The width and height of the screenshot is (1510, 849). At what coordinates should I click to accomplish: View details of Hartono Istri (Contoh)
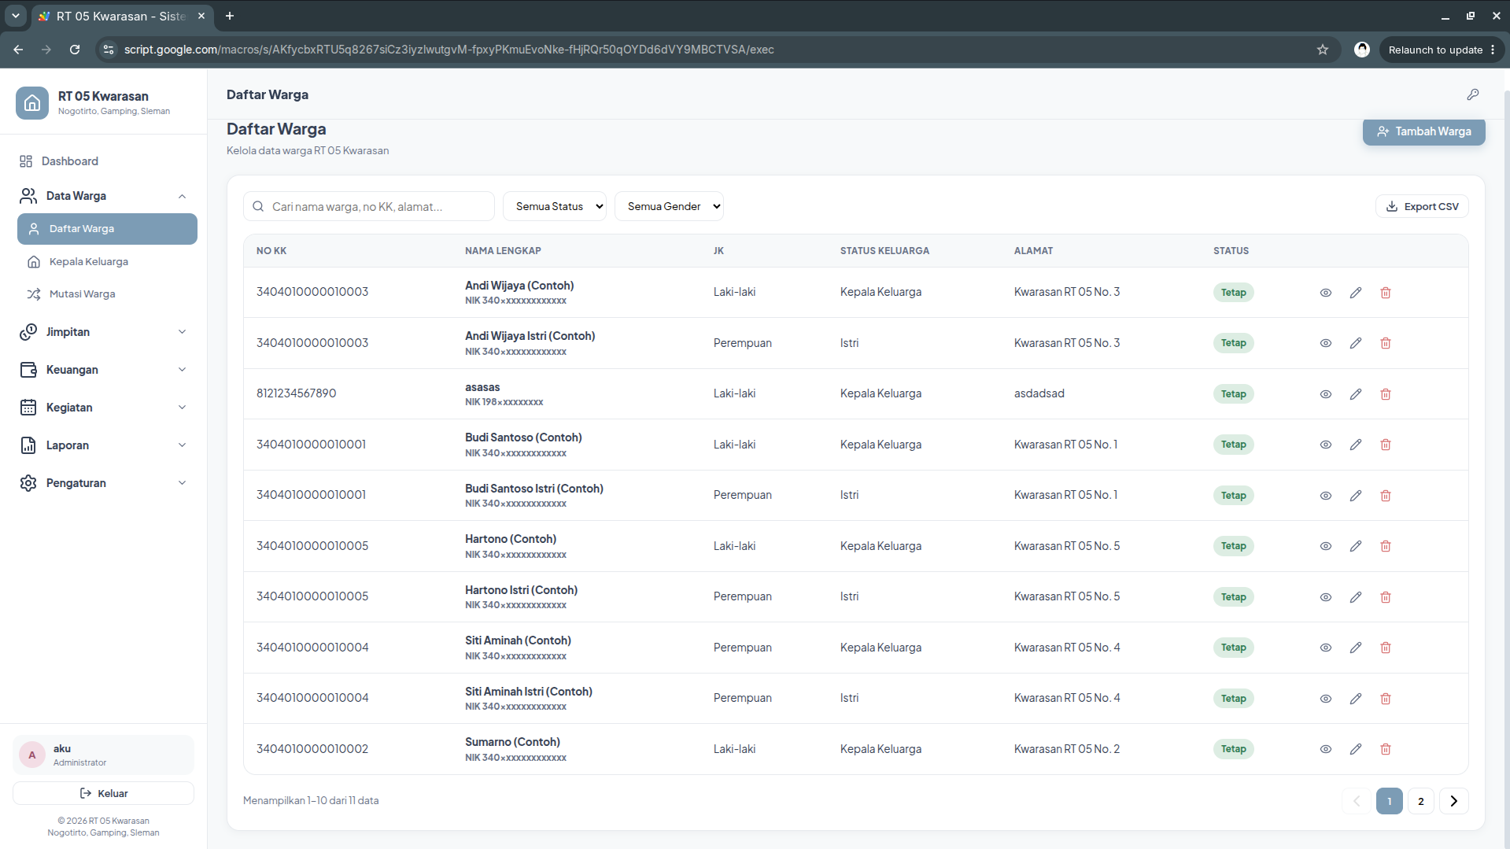(x=1325, y=597)
